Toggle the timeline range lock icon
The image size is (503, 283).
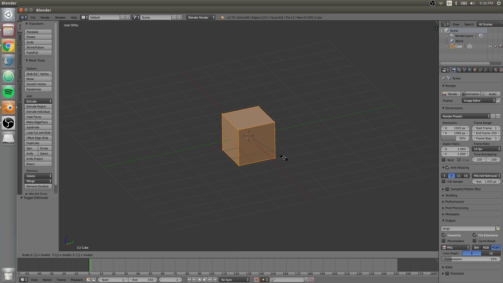tap(94, 280)
